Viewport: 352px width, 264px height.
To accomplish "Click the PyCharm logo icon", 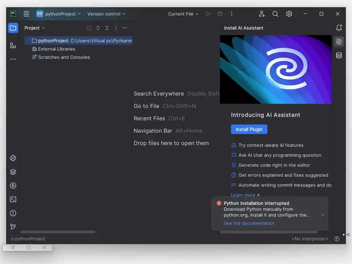I will tap(13, 14).
